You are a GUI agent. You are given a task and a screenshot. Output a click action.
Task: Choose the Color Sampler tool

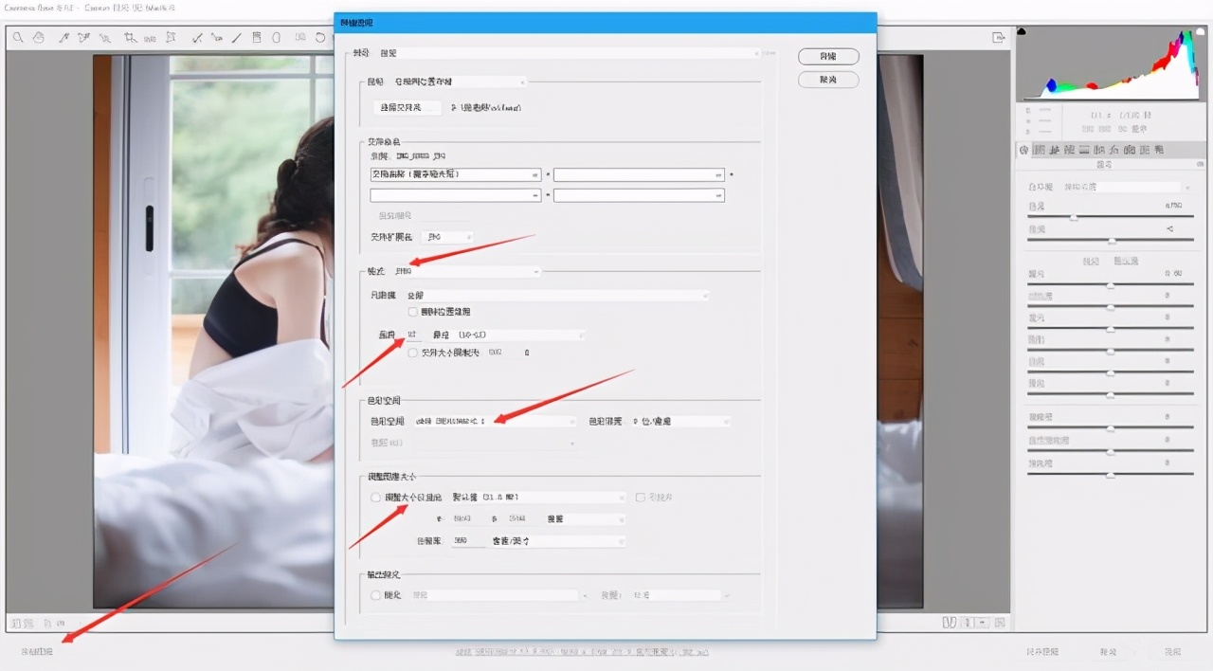click(x=84, y=38)
